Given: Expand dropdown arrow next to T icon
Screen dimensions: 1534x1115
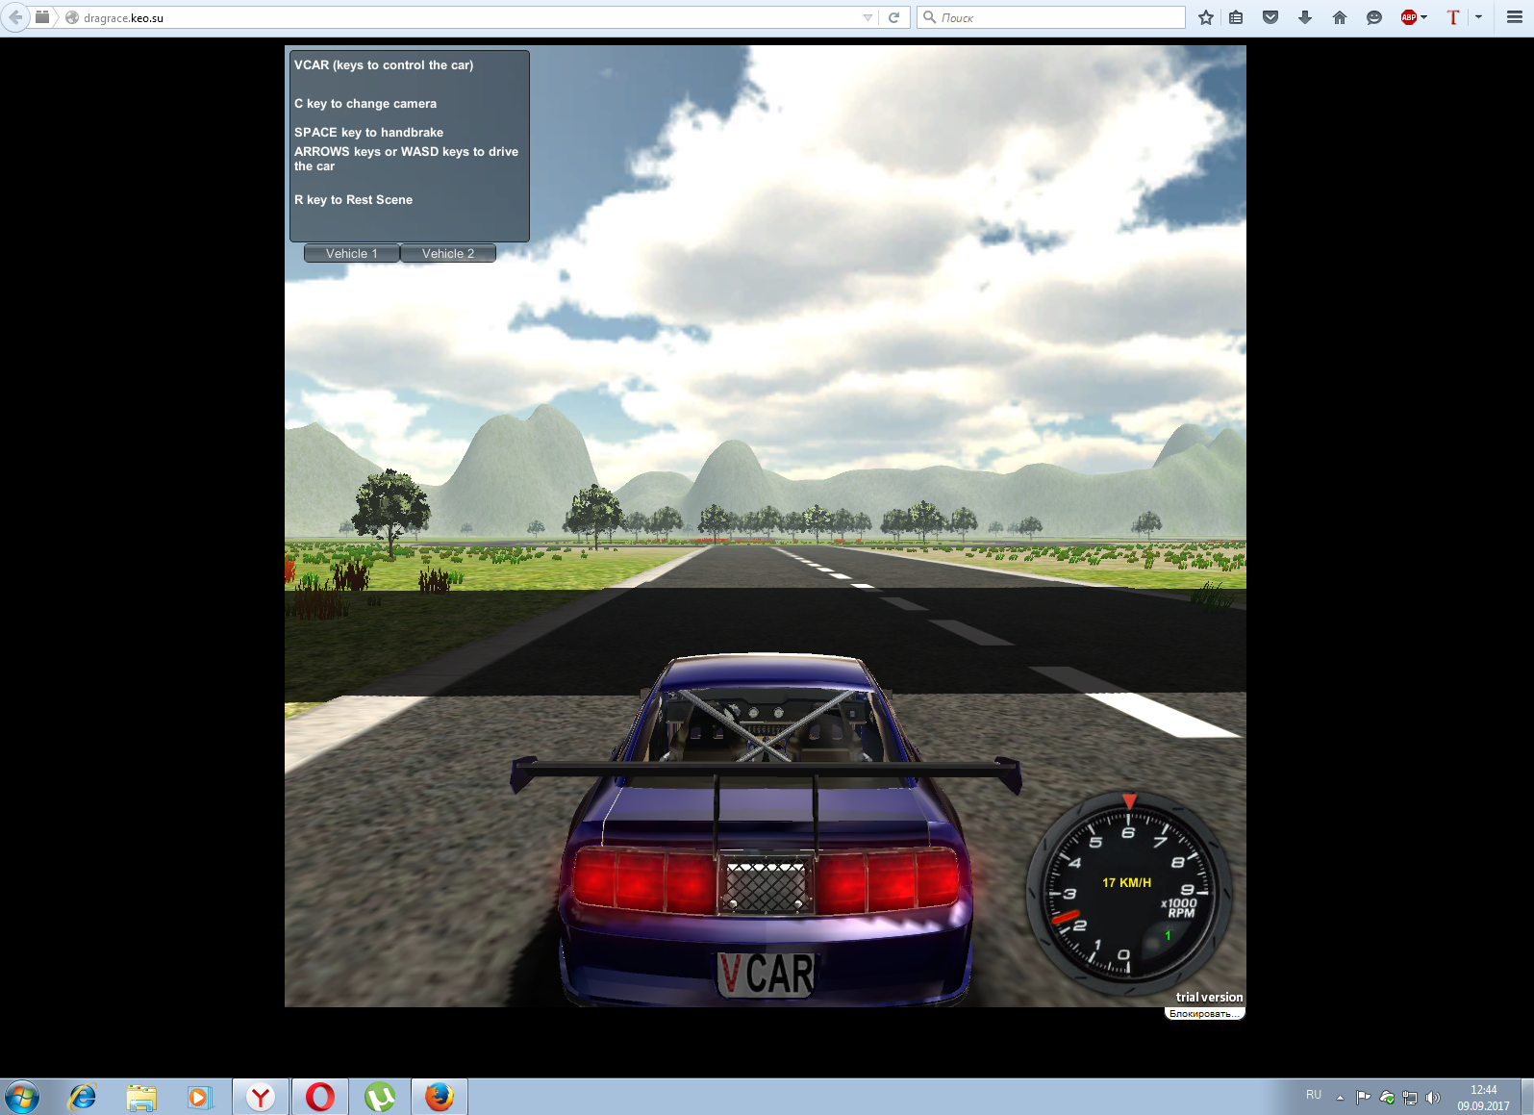Looking at the screenshot, I should (1478, 17).
